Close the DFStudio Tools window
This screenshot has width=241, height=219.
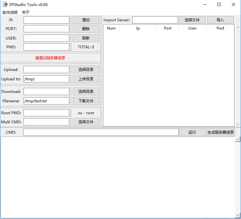[233, 4]
